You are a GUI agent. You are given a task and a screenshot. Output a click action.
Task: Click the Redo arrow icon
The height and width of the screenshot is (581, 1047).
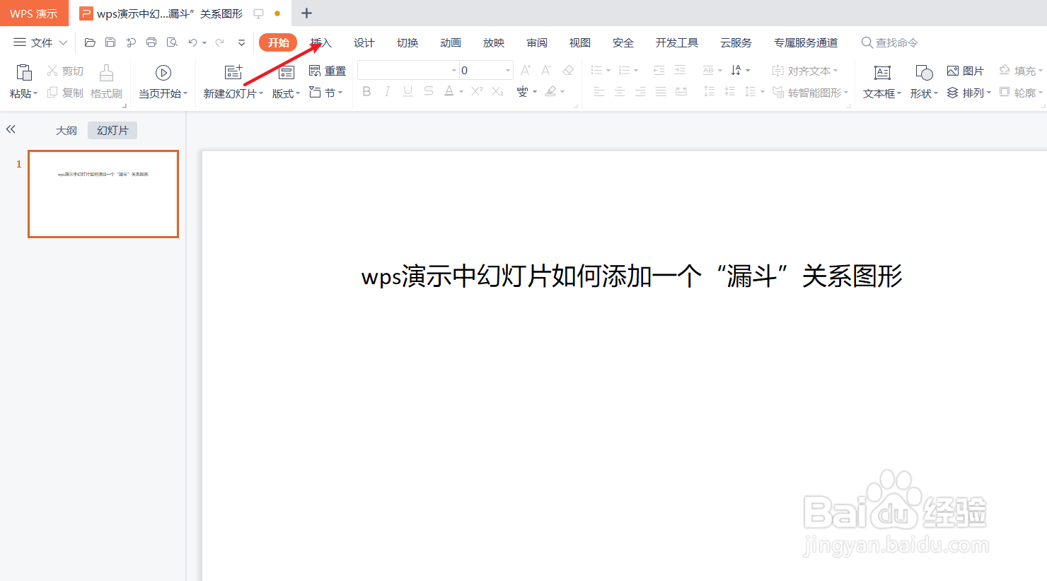[220, 42]
